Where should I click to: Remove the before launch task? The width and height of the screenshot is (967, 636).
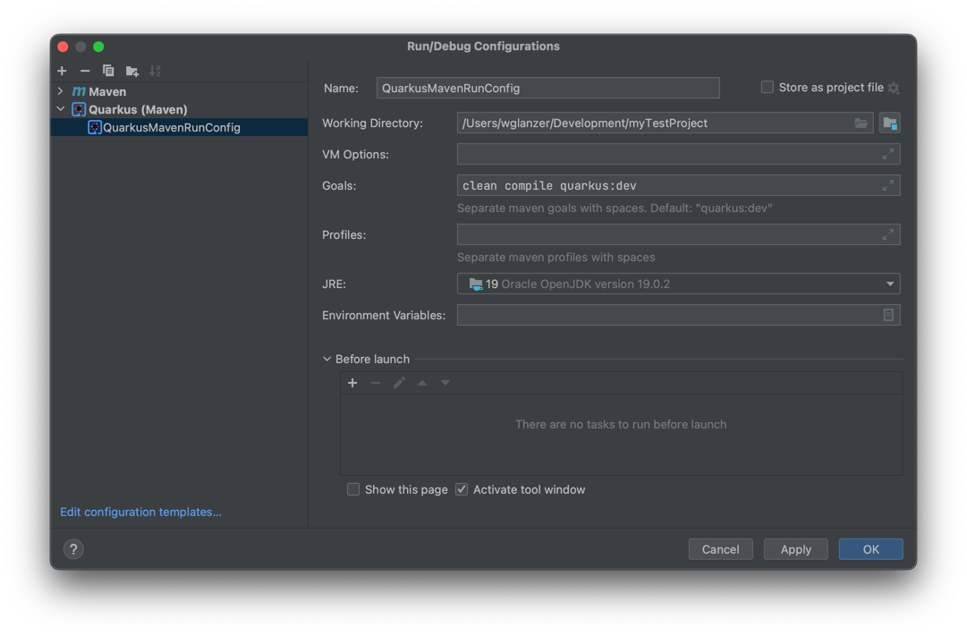coord(376,383)
